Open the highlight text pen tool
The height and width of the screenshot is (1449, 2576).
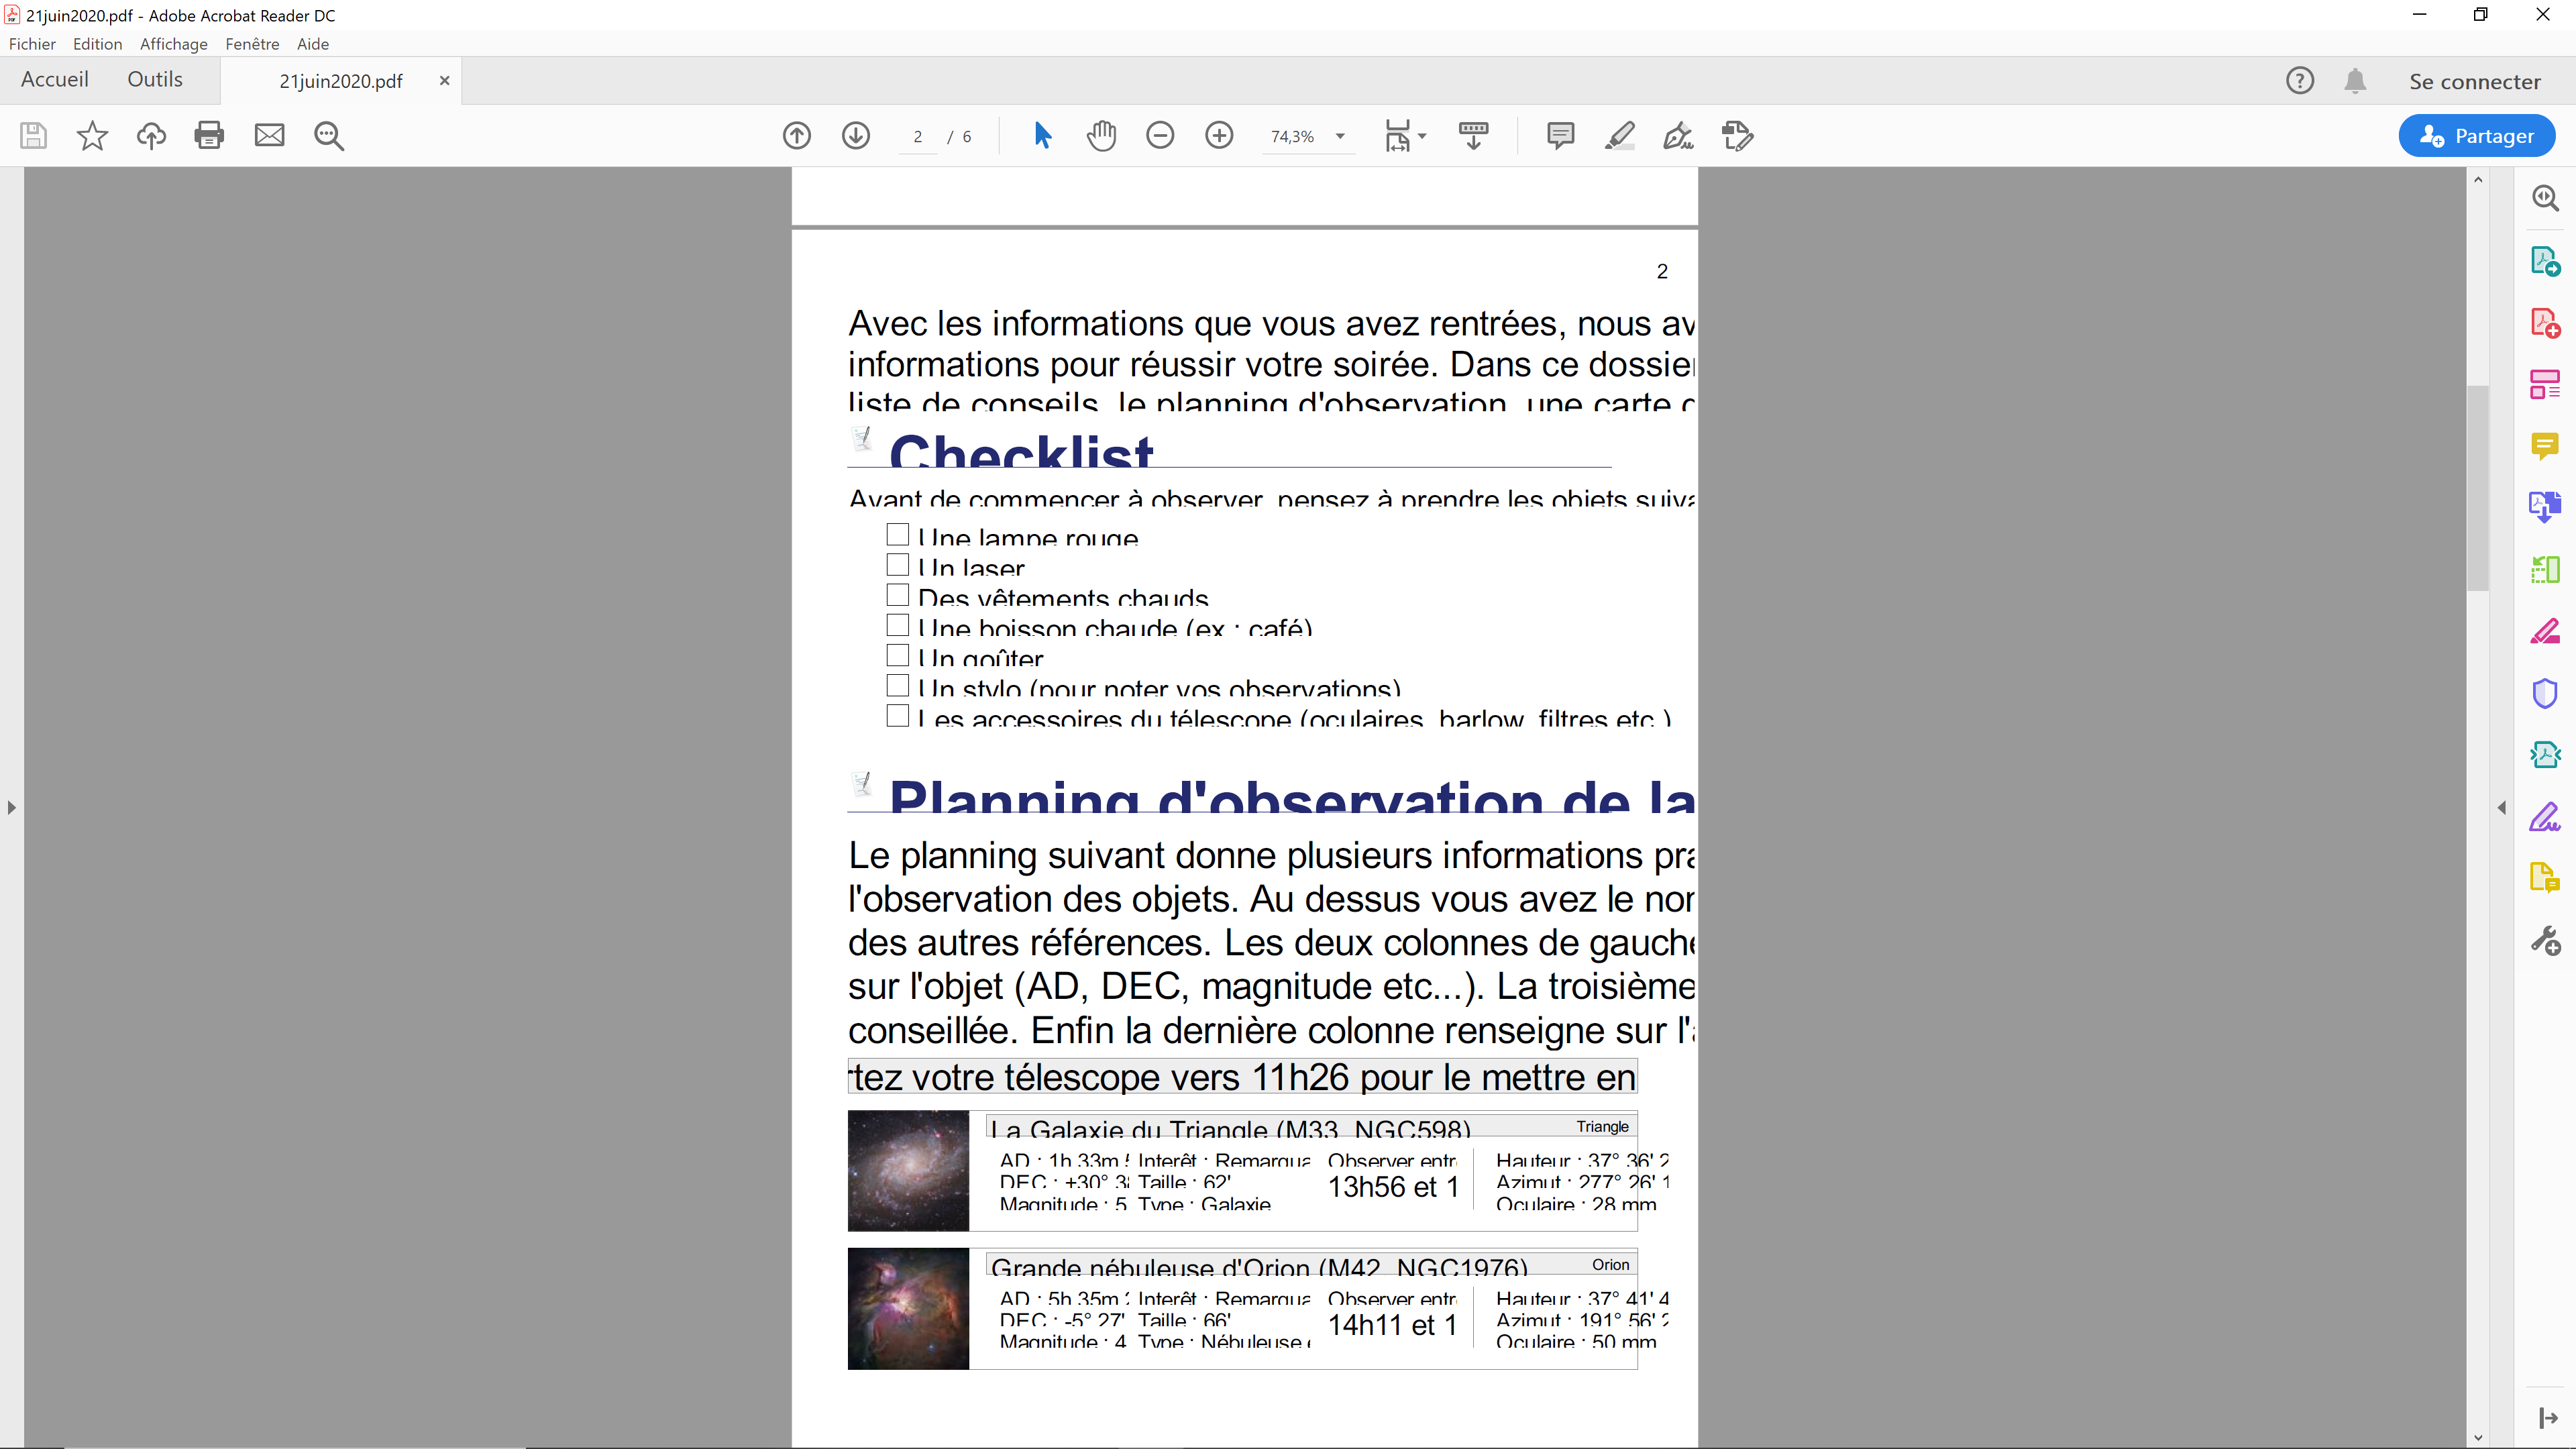tap(1620, 135)
